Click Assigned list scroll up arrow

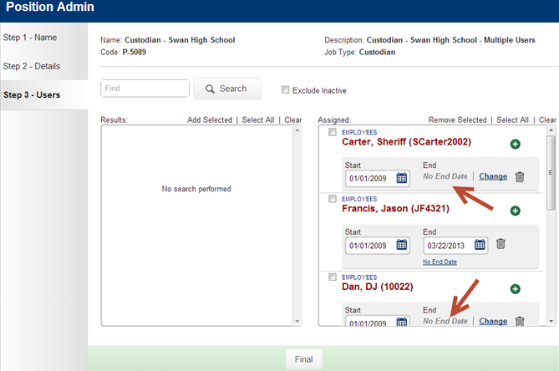click(x=551, y=130)
